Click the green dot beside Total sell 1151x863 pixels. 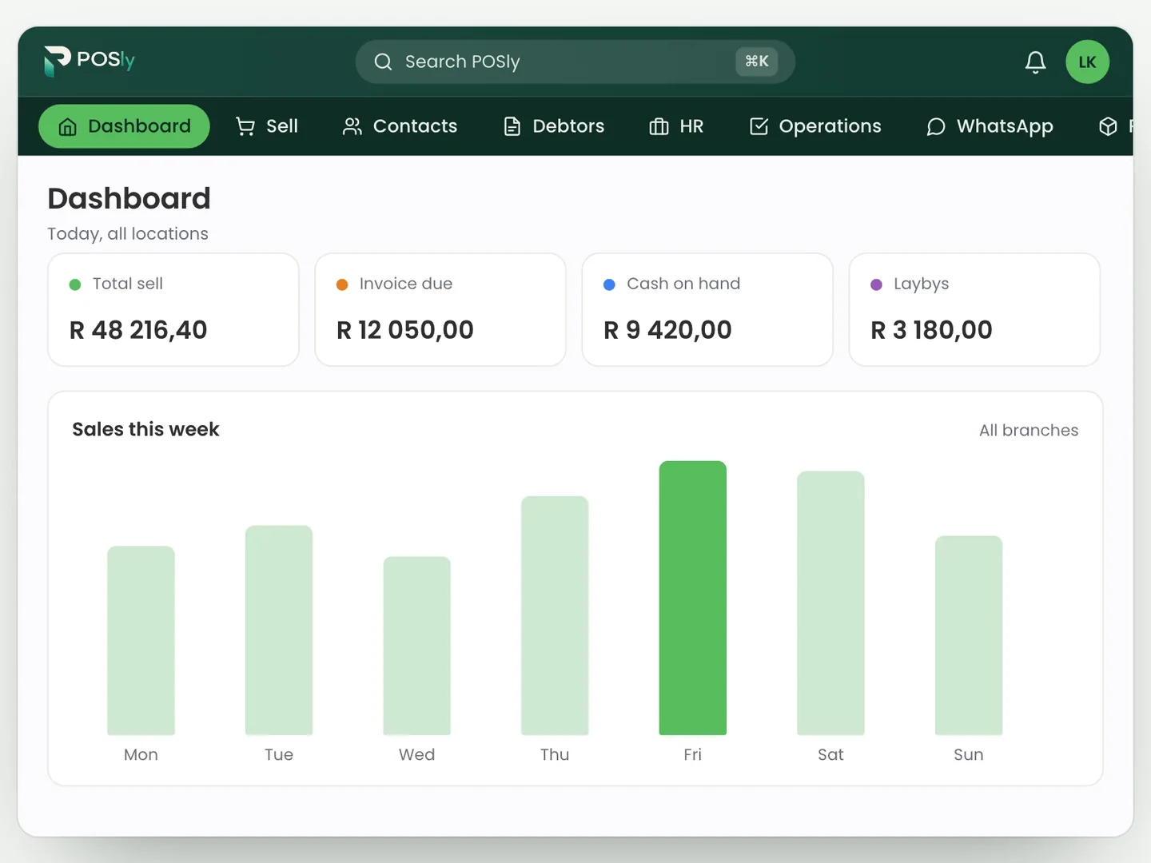(75, 284)
